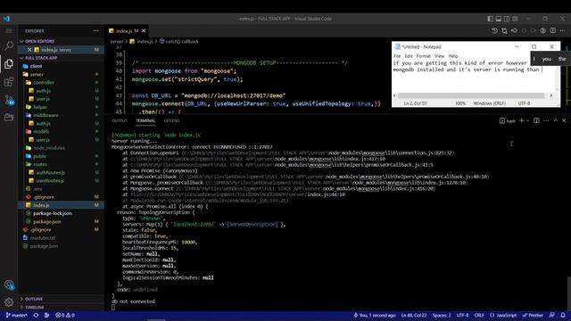Open the Extensions view in activity bar
This screenshot has height=321, width=571.
(9, 81)
